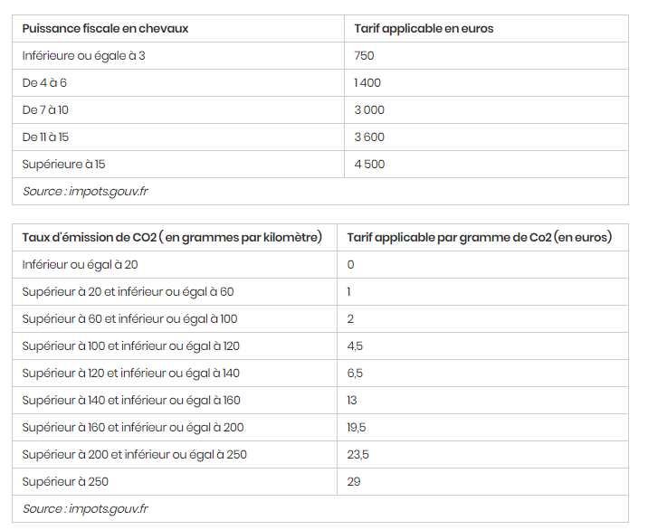Click the 'Puissance fiscale en chevaux' header
The image size is (648, 530).
coord(105,29)
